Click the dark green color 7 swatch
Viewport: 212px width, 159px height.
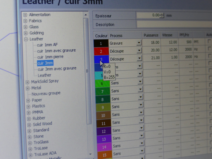tap(103, 92)
